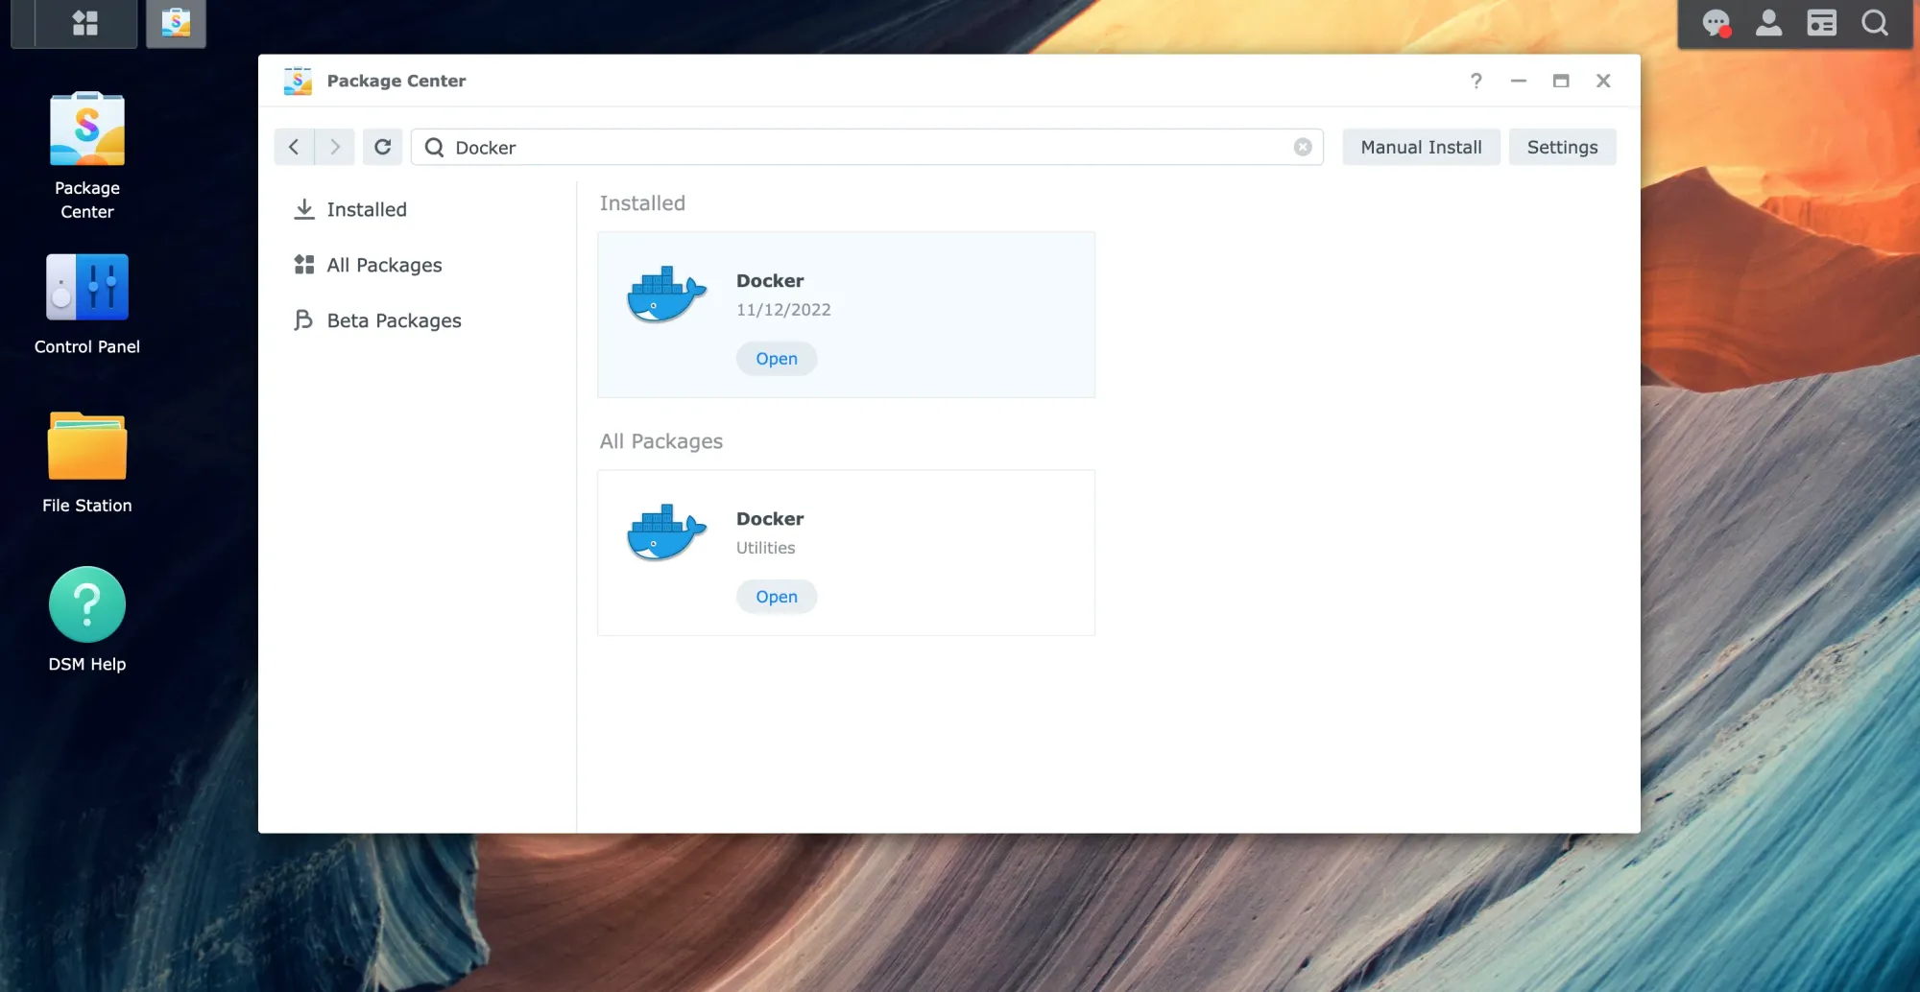Screen dimensions: 1920x992
Task: Open the user account options icon
Action: pos(1768,23)
